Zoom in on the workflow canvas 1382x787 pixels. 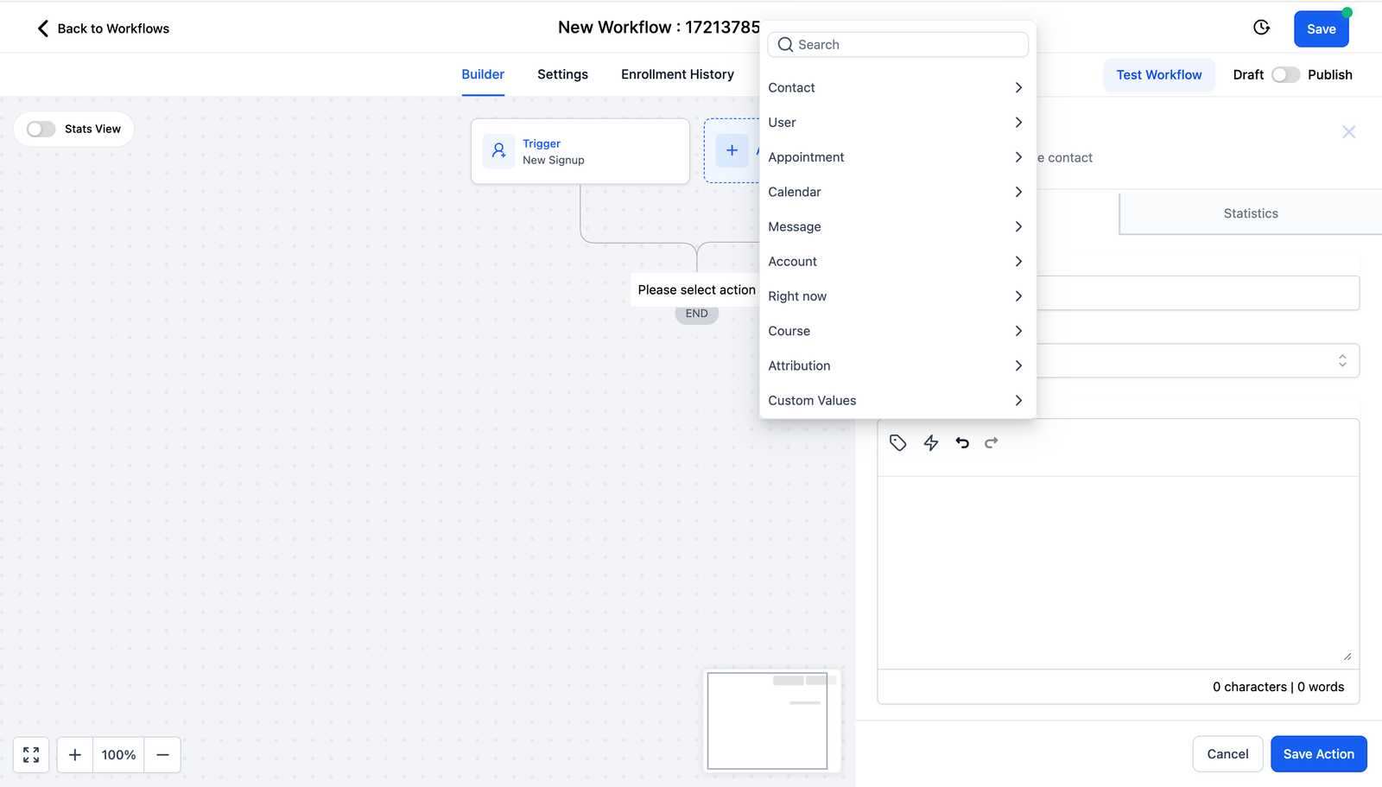tap(75, 755)
